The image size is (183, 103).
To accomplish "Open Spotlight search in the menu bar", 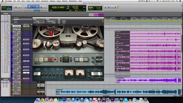I will coord(177,1).
